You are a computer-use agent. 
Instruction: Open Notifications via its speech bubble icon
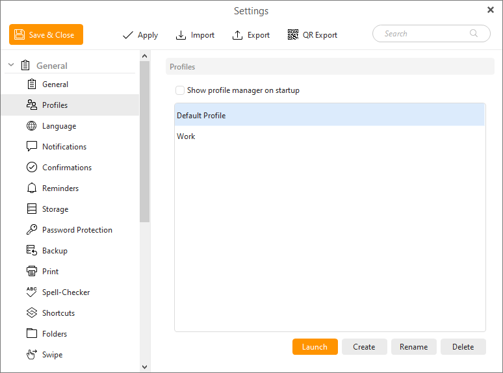(x=31, y=147)
